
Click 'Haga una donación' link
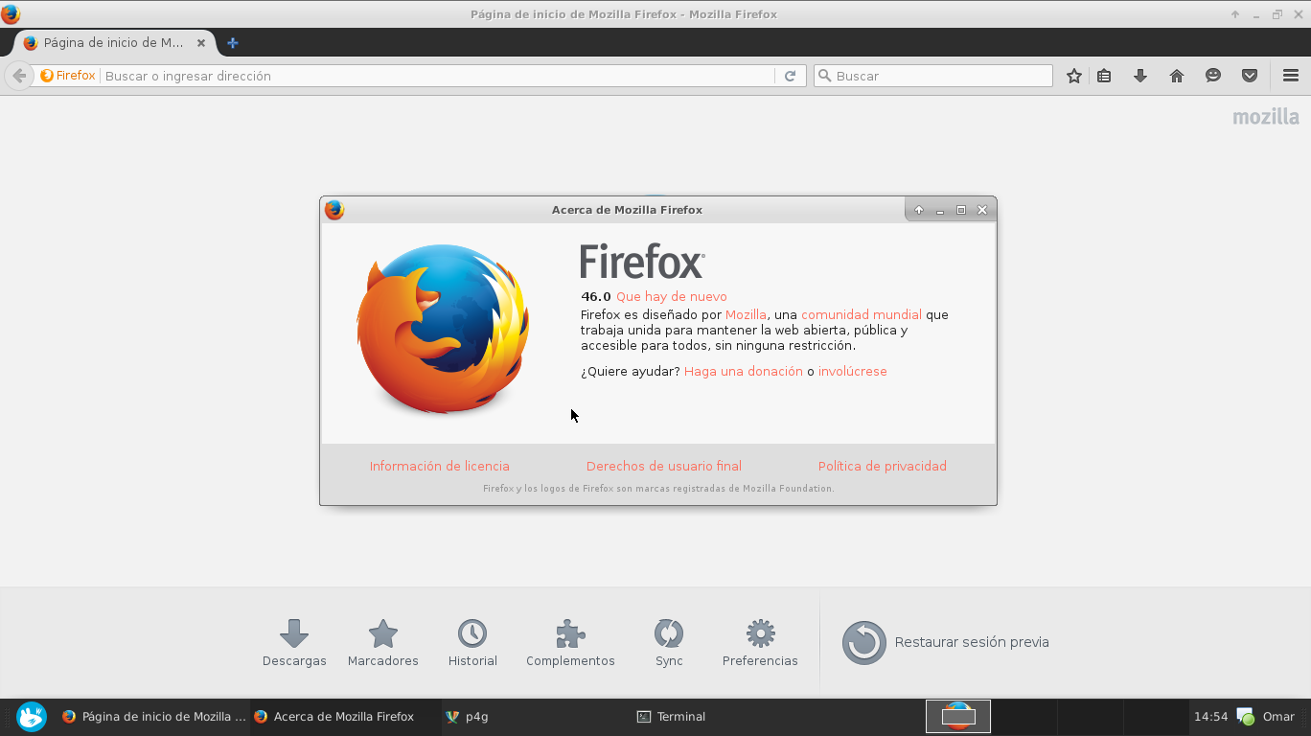coord(744,372)
